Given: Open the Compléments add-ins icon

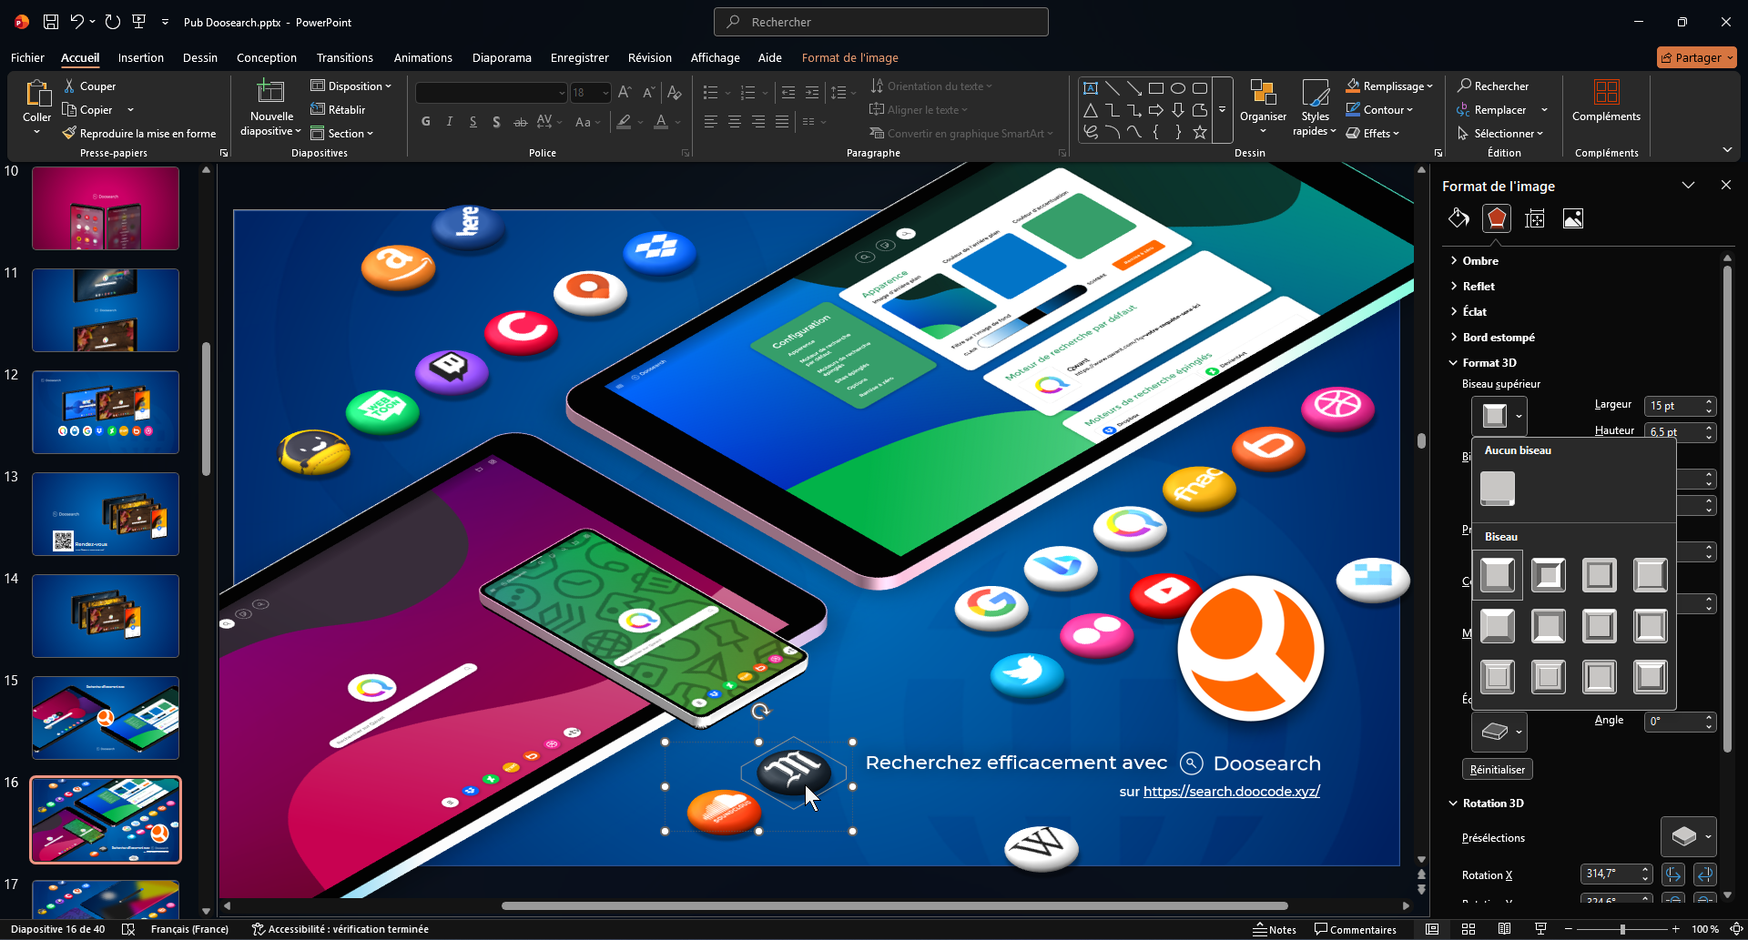Looking at the screenshot, I should (1606, 94).
